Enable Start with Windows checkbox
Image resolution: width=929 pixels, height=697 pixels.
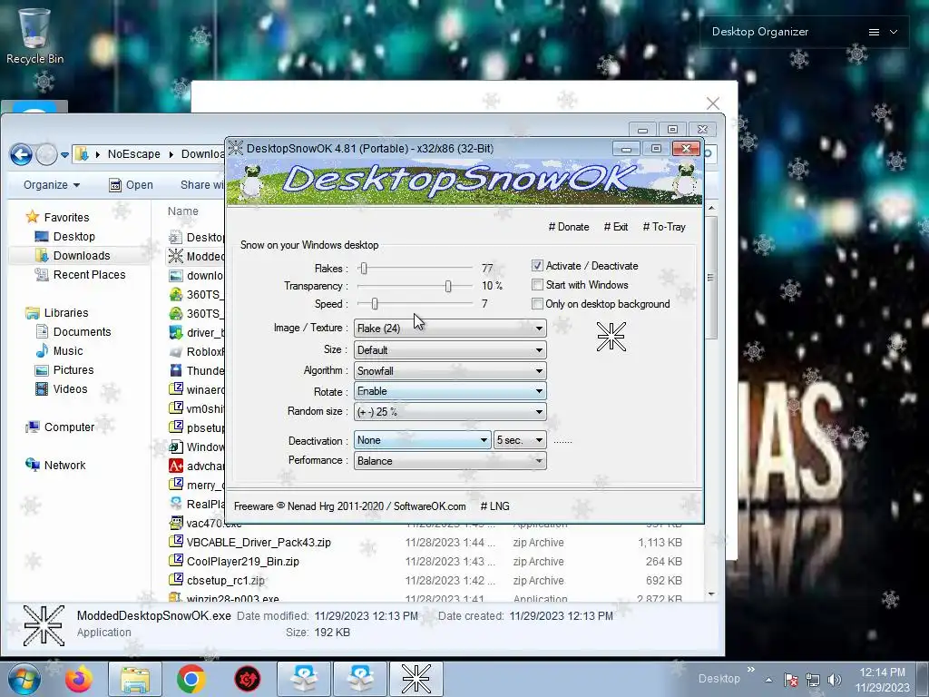[x=537, y=284]
